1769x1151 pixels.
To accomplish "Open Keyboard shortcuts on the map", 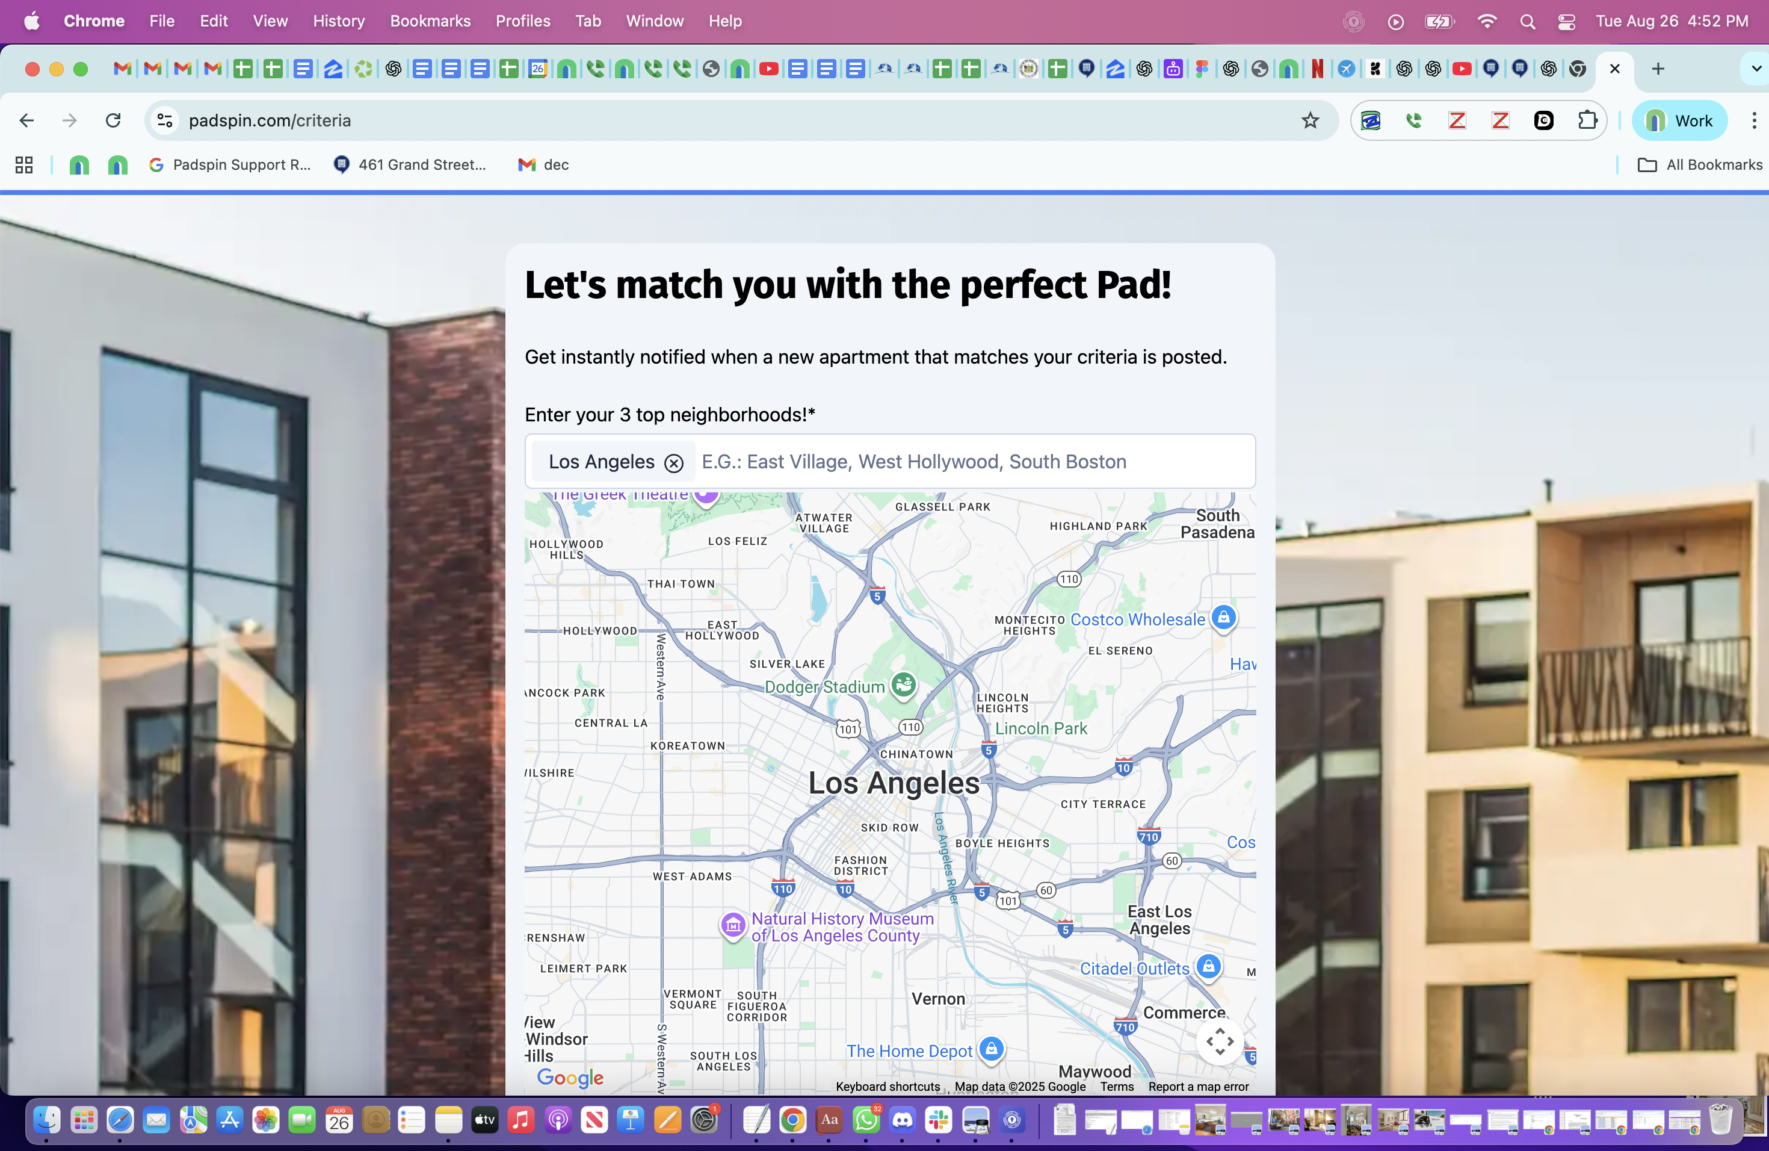I will click(x=887, y=1087).
